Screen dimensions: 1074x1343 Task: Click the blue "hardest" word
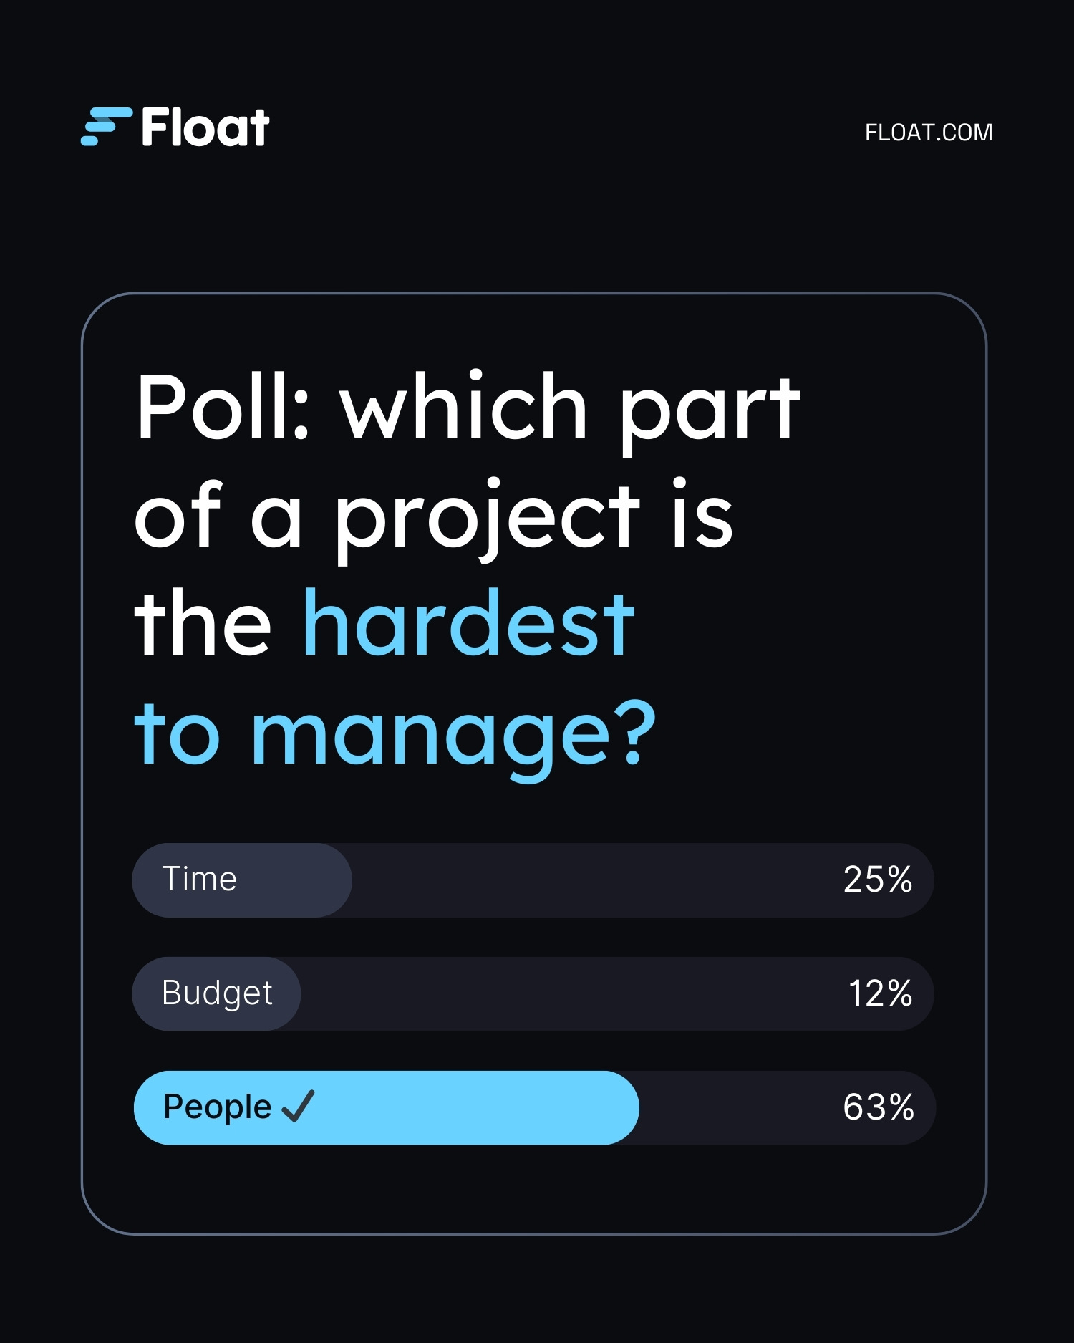point(469,623)
